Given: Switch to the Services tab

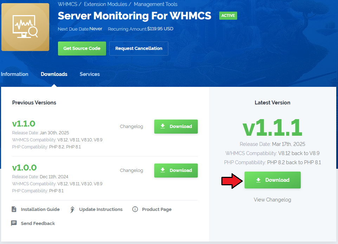Looking at the screenshot, I should pyautogui.click(x=90, y=74).
